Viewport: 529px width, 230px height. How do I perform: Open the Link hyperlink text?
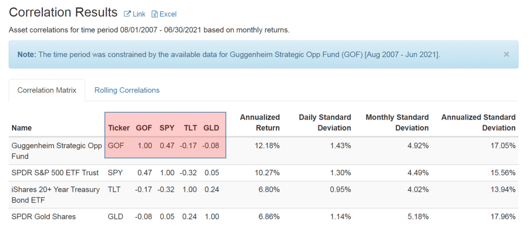point(139,14)
